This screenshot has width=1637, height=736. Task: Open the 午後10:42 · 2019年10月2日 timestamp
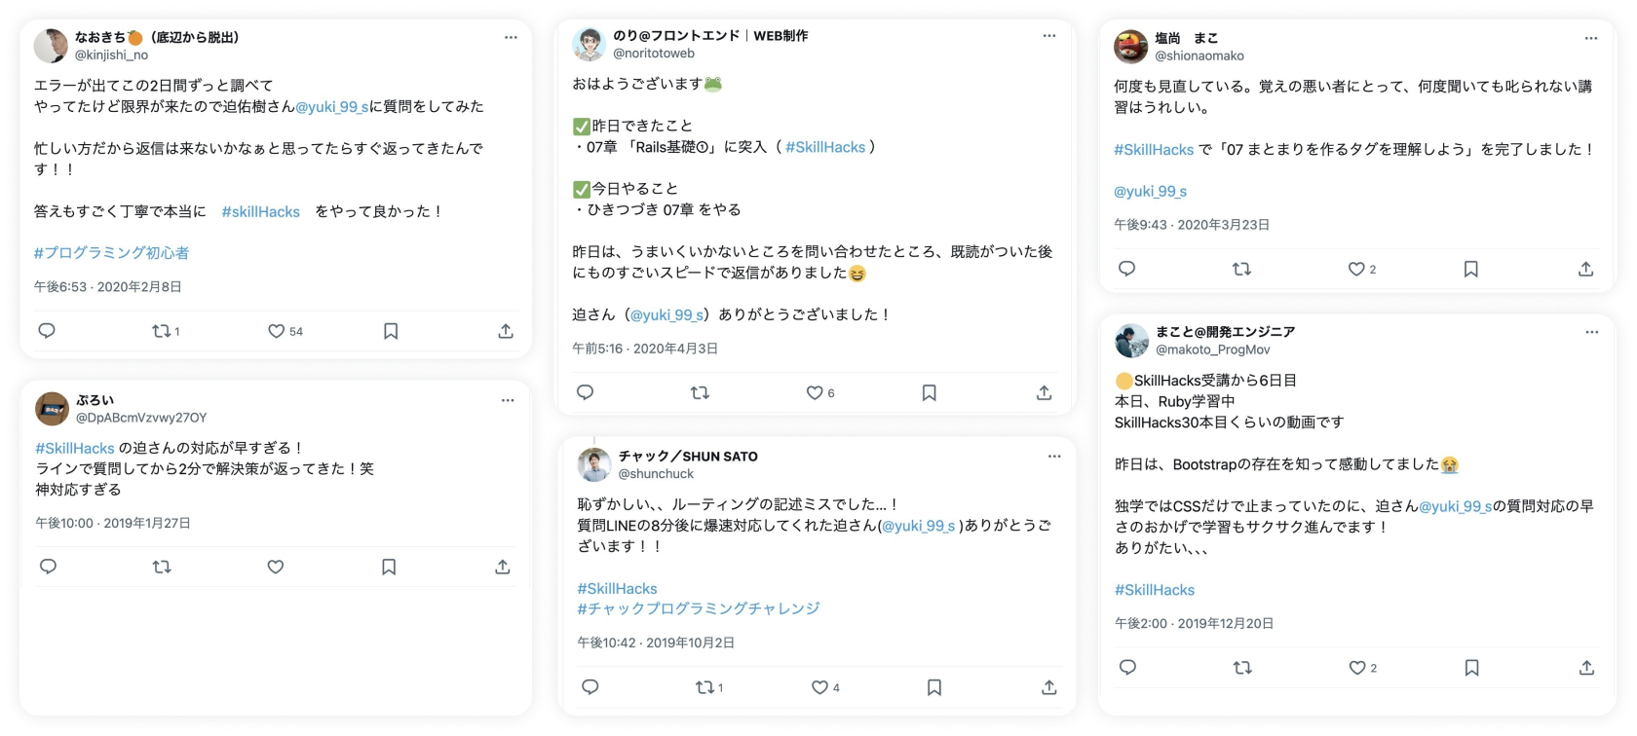pos(656,643)
